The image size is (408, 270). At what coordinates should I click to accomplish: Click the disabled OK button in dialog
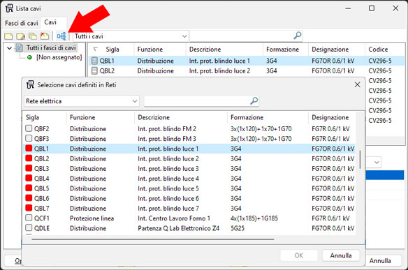pos(299,255)
